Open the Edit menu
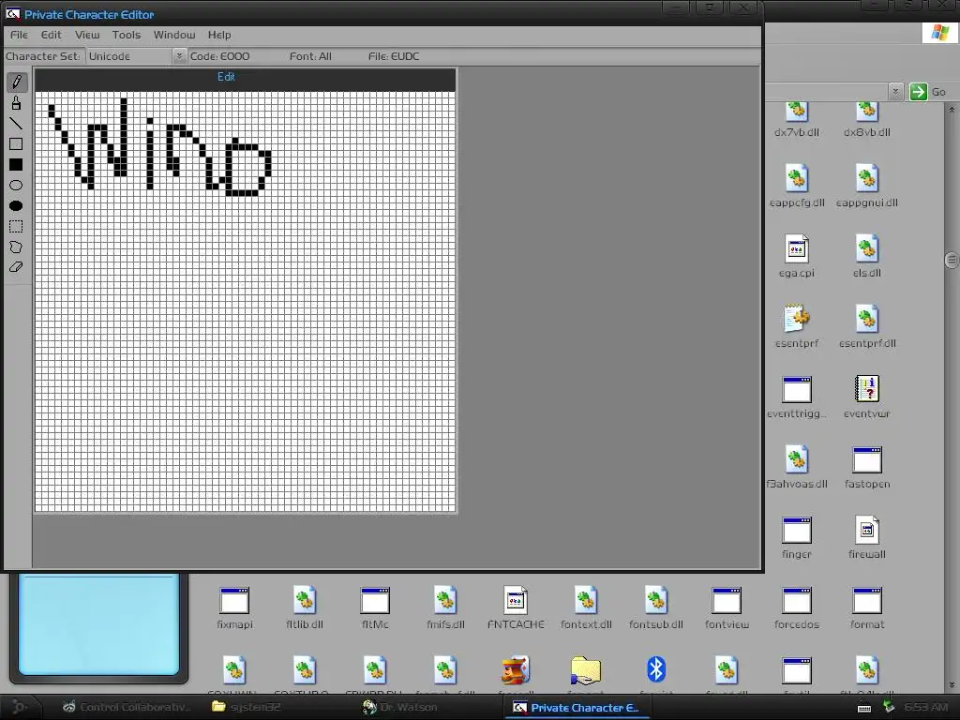This screenshot has height=720, width=960. click(x=51, y=35)
